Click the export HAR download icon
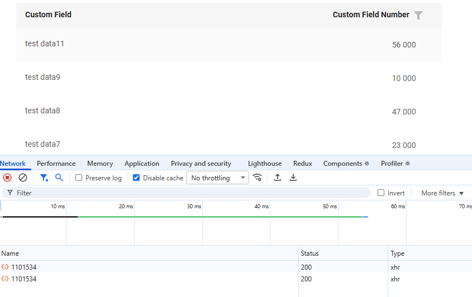This screenshot has height=297, width=472. coord(293,178)
